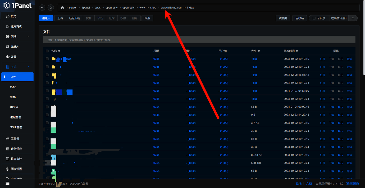Toggle the select-all checkbox in table header
This screenshot has width=365, height=188.
[x=47, y=51]
